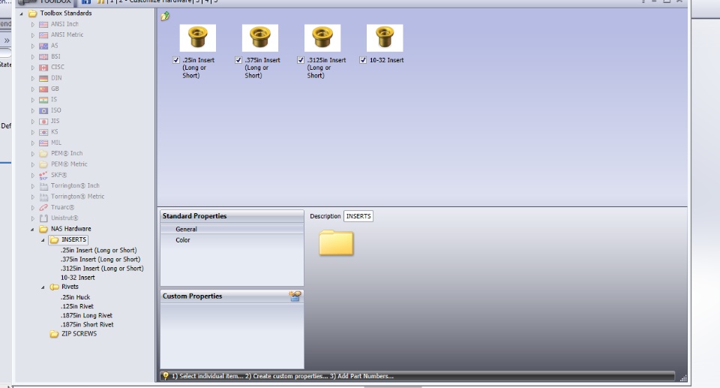Select Torrington Metric in the tree
This screenshot has width=720, height=388.
click(77, 197)
